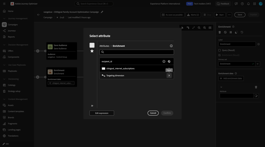
Task: Click the help icon next to Enrichment data
Action: tap(236, 73)
